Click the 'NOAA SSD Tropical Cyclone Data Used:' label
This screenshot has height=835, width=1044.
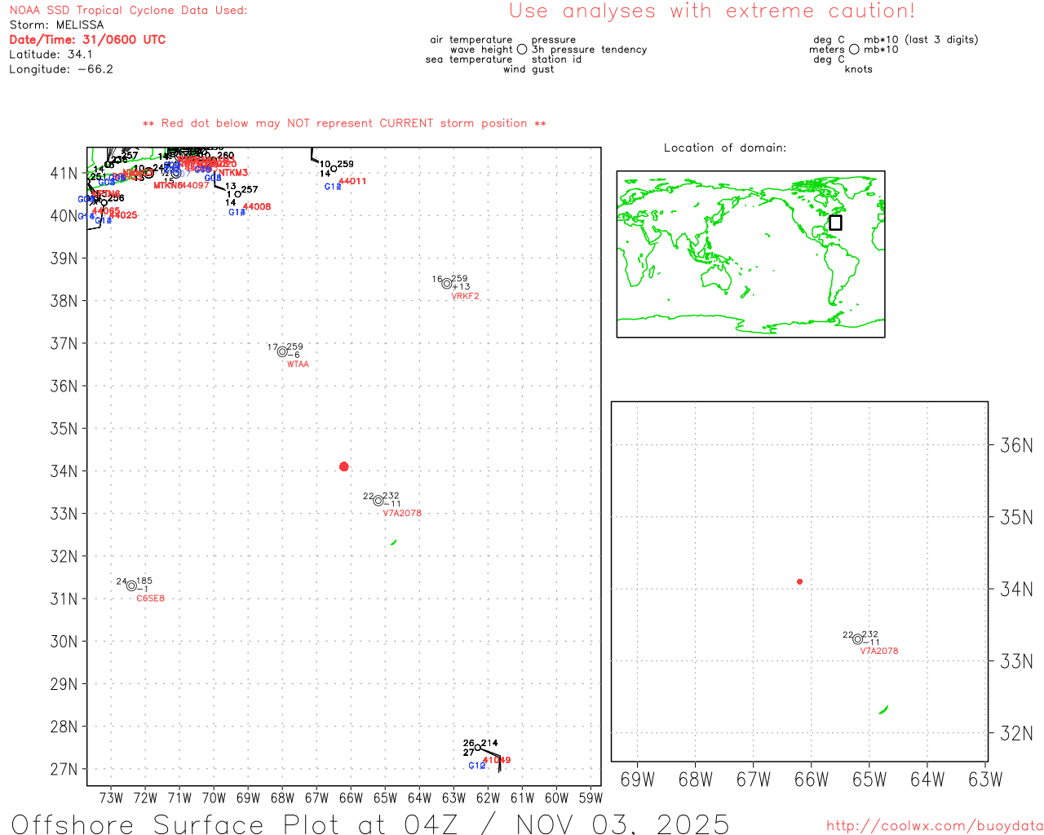(x=128, y=10)
